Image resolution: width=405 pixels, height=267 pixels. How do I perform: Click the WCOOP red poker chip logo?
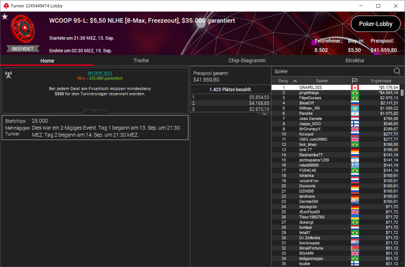23,29
